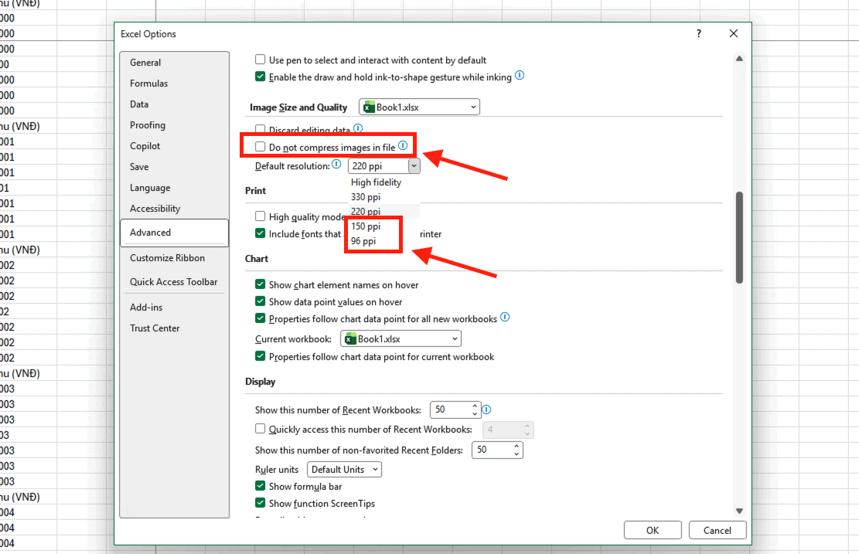The width and height of the screenshot is (859, 554).
Task: Click info icon beside Do not compress images
Action: coord(403,146)
